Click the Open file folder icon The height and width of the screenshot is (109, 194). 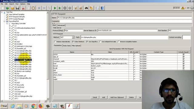(x=12, y=8)
